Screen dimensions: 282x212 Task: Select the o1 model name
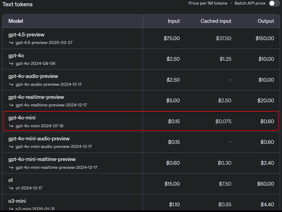pos(11,180)
